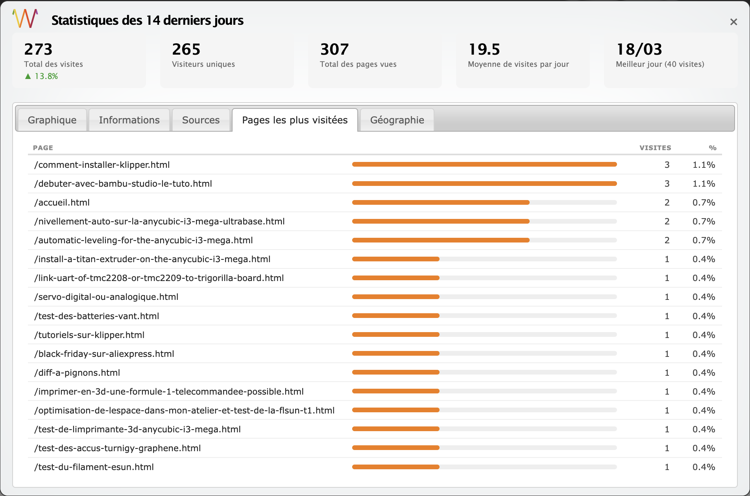Click the orange bar for tutoriels-sur-klipper.html
The image size is (750, 496).
coord(395,335)
